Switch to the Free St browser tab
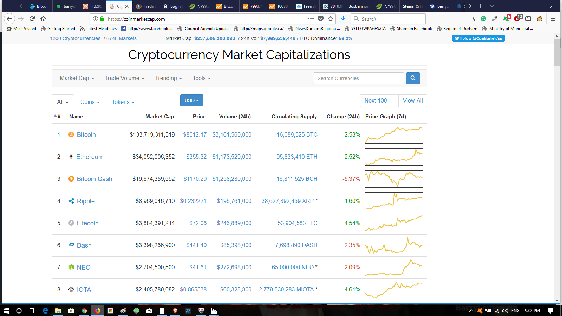This screenshot has height=316, width=562. 306,6
